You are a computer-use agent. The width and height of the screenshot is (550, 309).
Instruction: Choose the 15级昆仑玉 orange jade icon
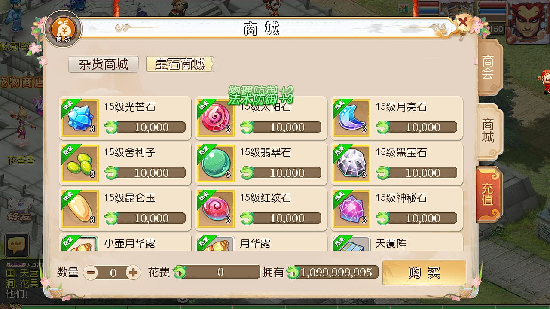pos(80,209)
